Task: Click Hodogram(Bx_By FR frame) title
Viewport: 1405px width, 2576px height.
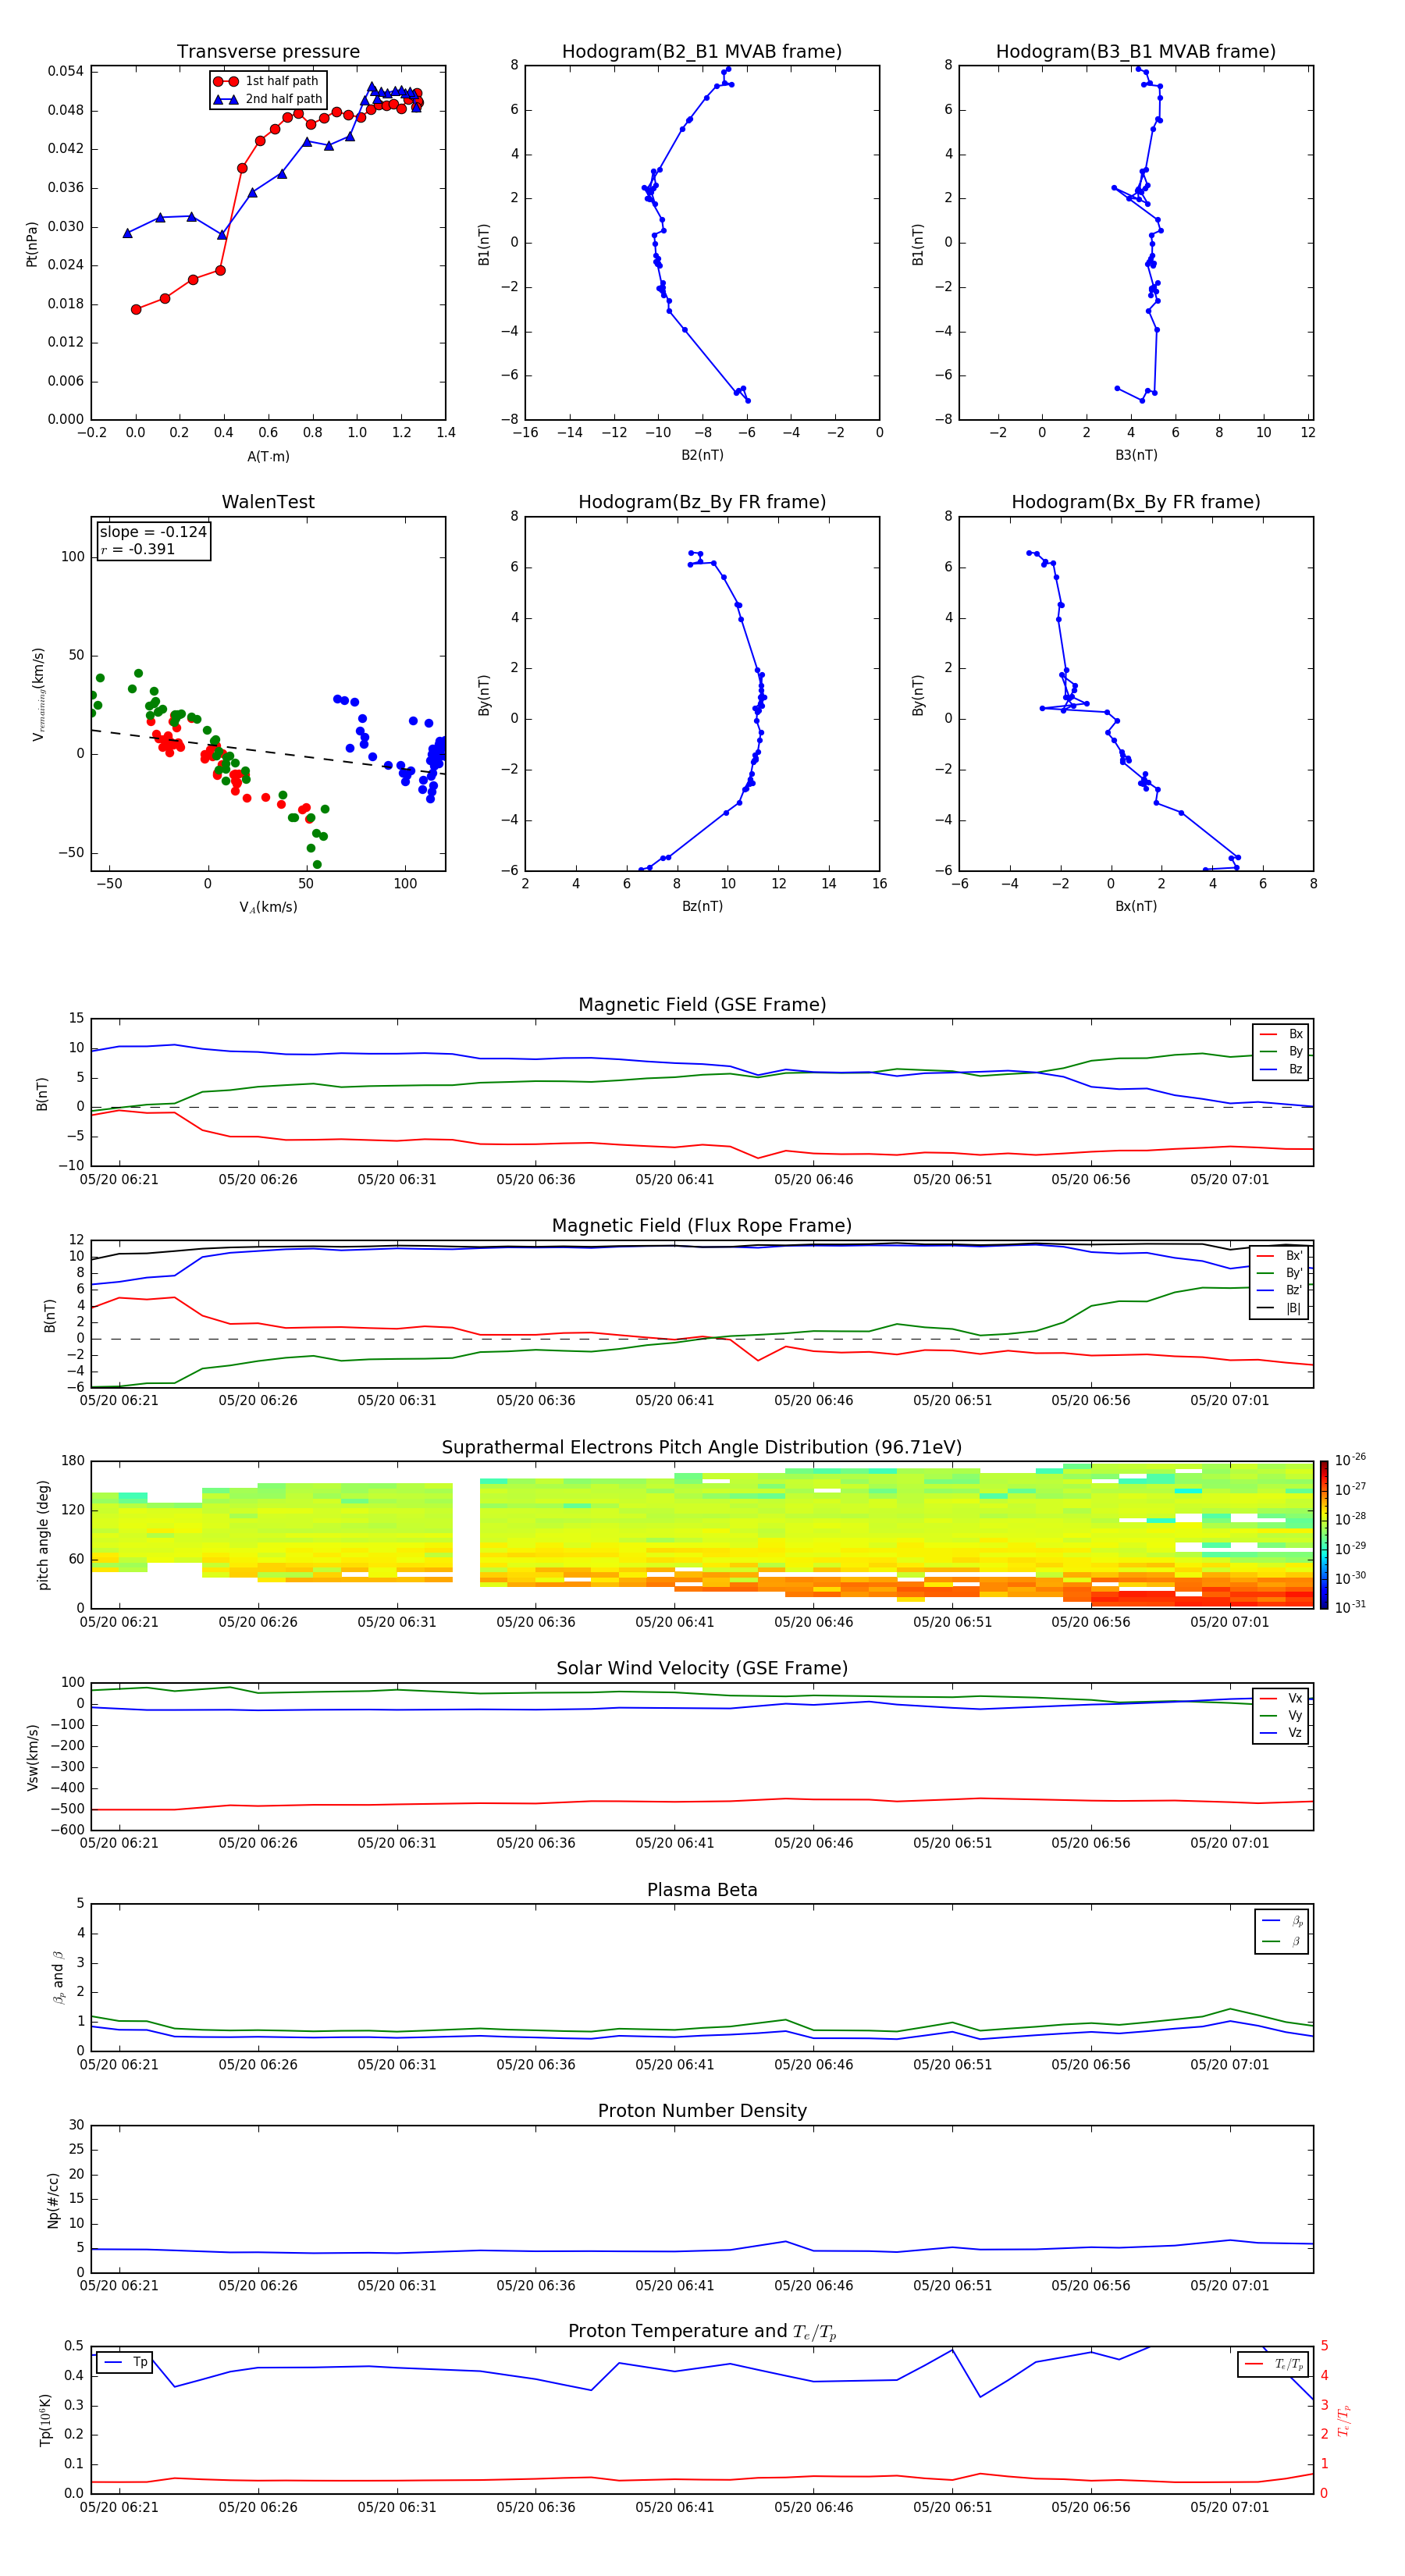Action: pyautogui.click(x=1136, y=502)
